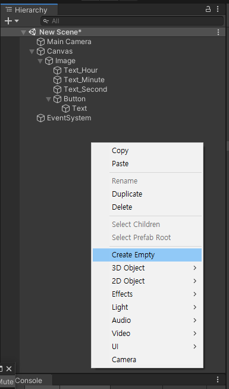The height and width of the screenshot is (389, 229).
Task: Open the Audio submenu
Action: click(x=148, y=320)
